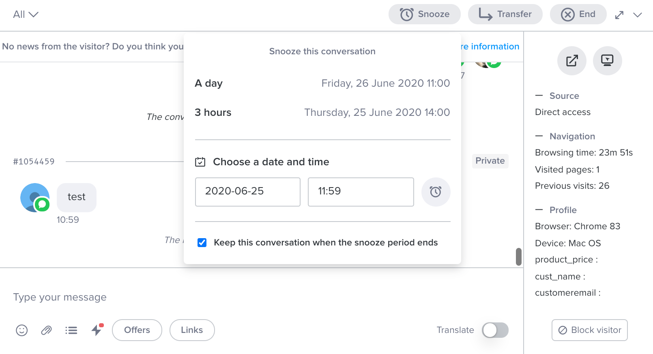Click the emoji smiley icon
653x354 pixels.
22,331
